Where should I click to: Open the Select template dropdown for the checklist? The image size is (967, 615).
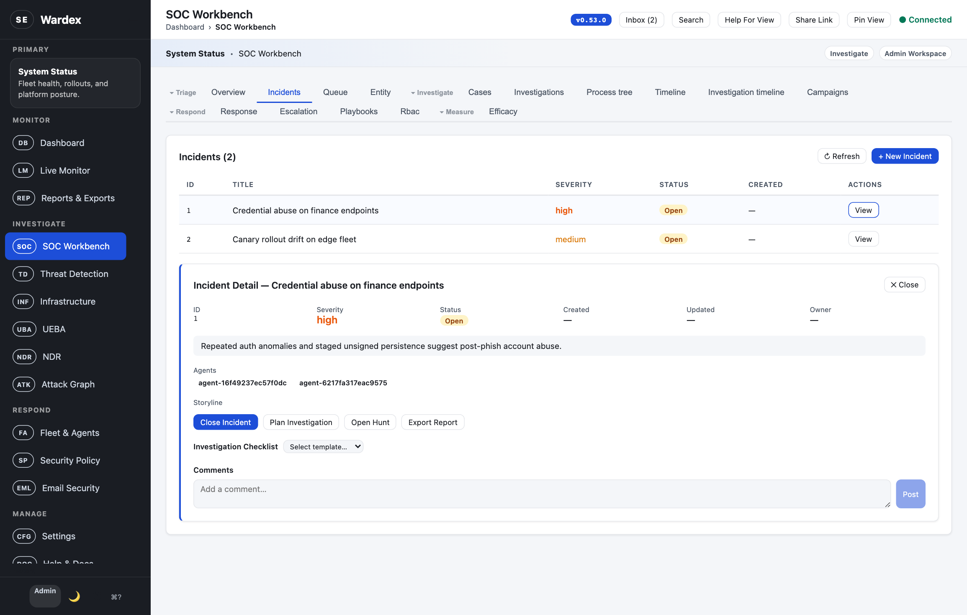coord(323,446)
